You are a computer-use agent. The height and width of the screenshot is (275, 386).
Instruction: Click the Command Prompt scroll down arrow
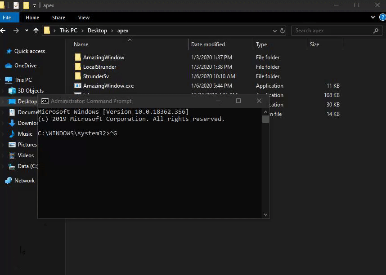tap(265, 215)
